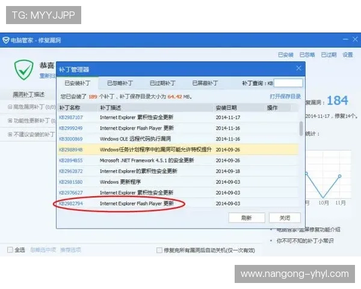Expand the 功能性更新补丁 tree group
The height and width of the screenshot is (289, 361).
10,120
